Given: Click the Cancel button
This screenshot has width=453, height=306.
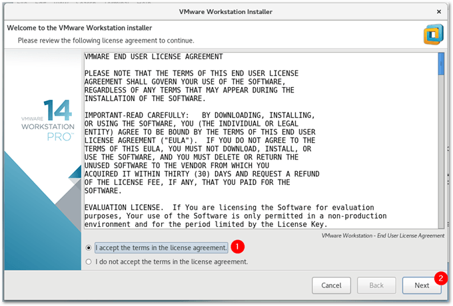Looking at the screenshot, I should [x=331, y=285].
